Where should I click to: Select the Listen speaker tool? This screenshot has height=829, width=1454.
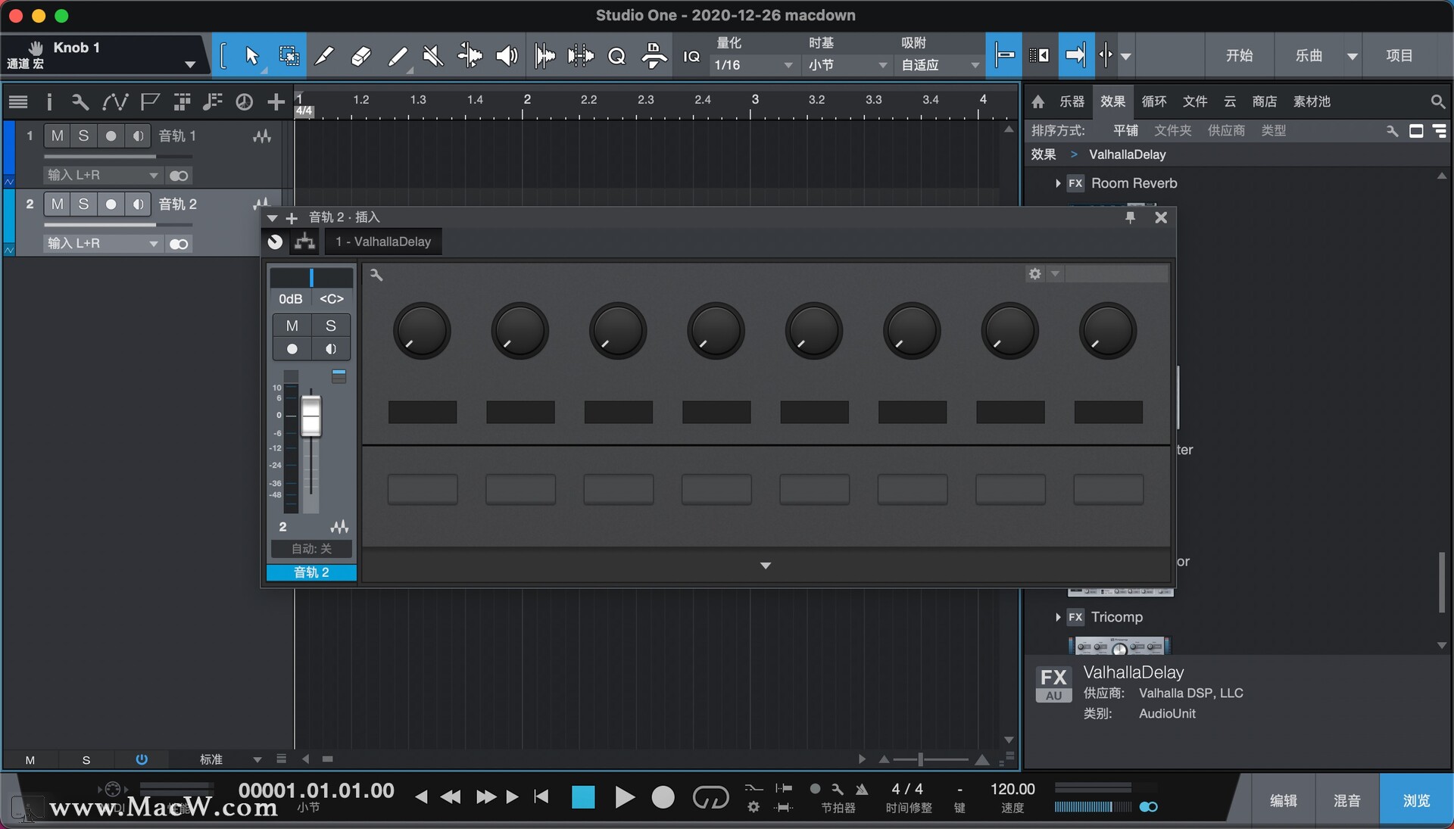click(x=507, y=55)
